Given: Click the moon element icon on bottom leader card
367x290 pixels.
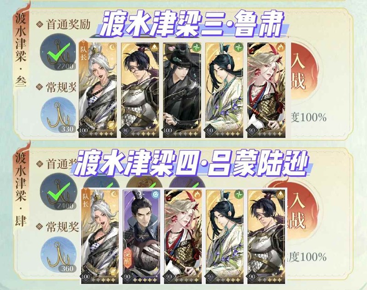Looking at the screenshot, I should click(113, 194).
